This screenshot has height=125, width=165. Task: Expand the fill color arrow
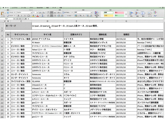pos(35,16)
